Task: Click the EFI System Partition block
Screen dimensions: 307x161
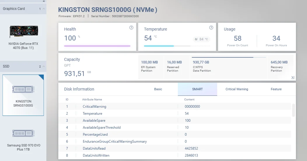Action: click(151, 67)
